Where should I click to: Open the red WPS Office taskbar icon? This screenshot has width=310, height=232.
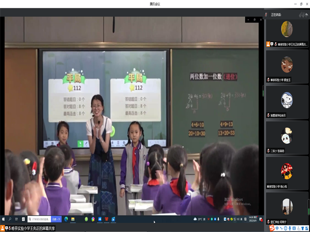[x=107, y=219]
